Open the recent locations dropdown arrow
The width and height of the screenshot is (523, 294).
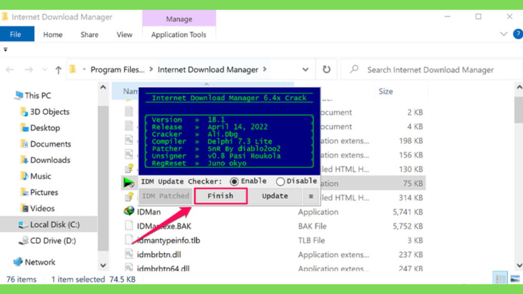pyautogui.click(x=44, y=69)
